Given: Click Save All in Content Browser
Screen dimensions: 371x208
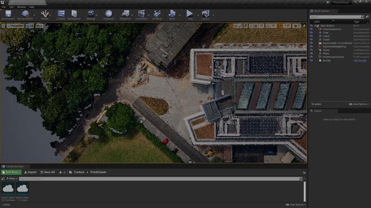Looking at the screenshot, I should [48, 172].
